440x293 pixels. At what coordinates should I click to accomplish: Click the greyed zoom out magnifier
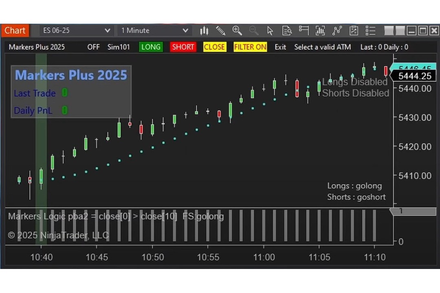254,31
